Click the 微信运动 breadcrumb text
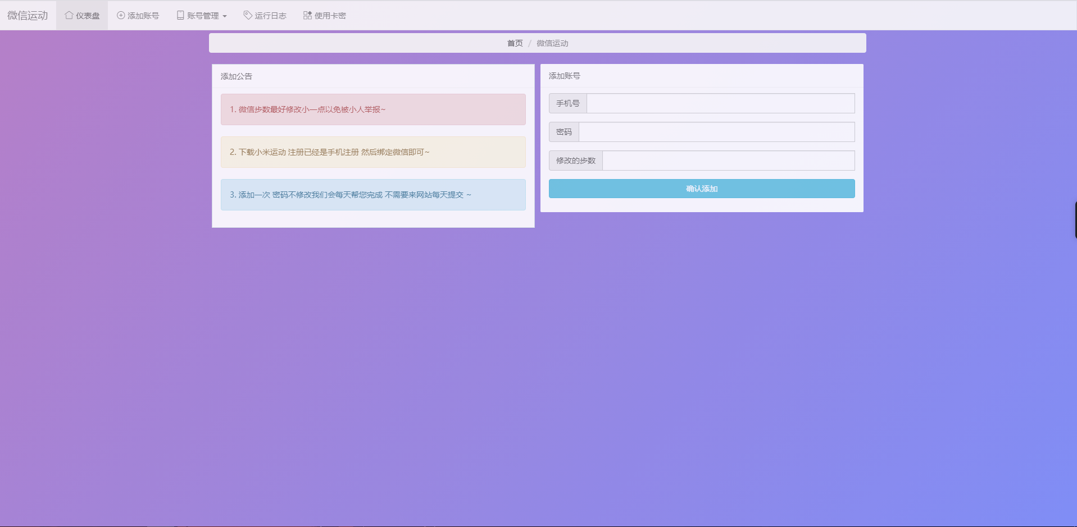 pos(552,43)
